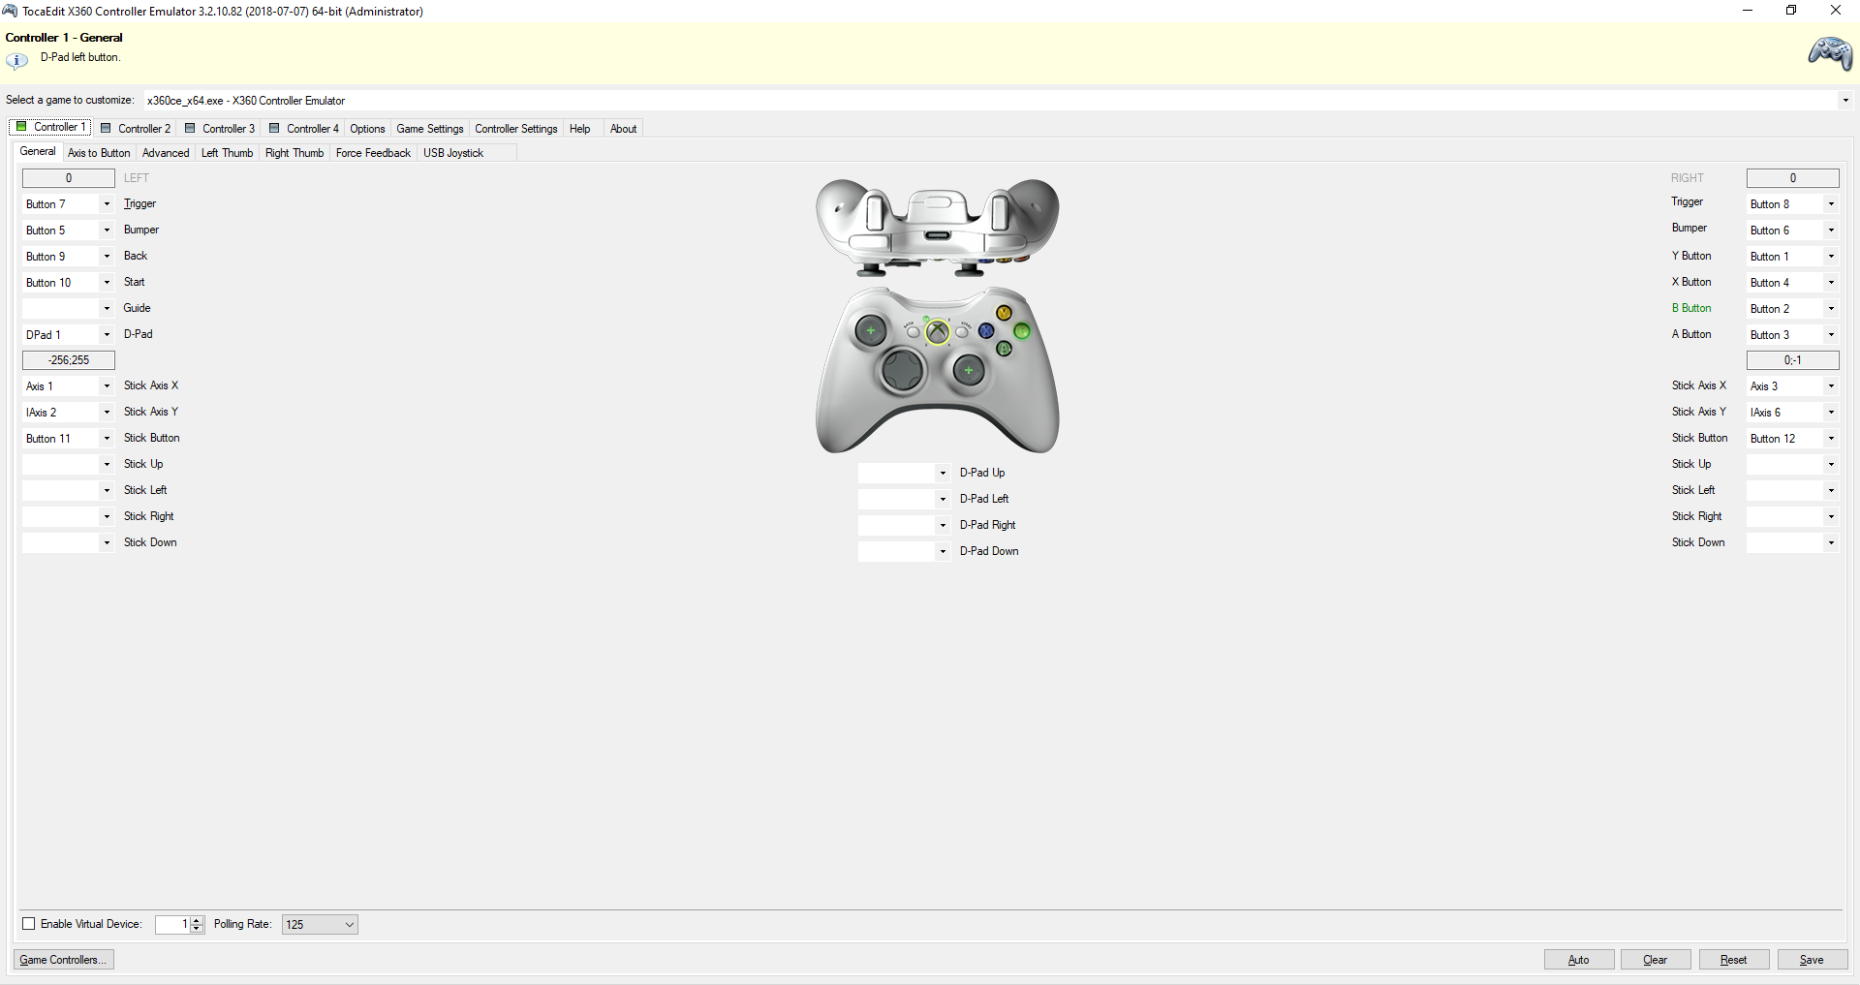1860x985 pixels.
Task: Click the Xbox Guide button on the controller image
Action: pyautogui.click(x=938, y=332)
